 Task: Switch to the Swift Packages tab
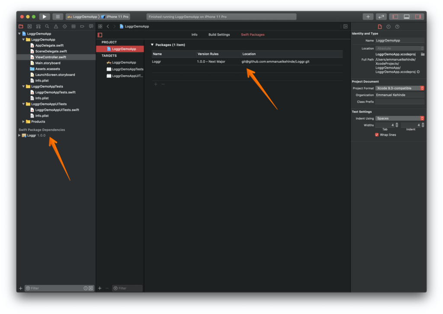point(253,35)
